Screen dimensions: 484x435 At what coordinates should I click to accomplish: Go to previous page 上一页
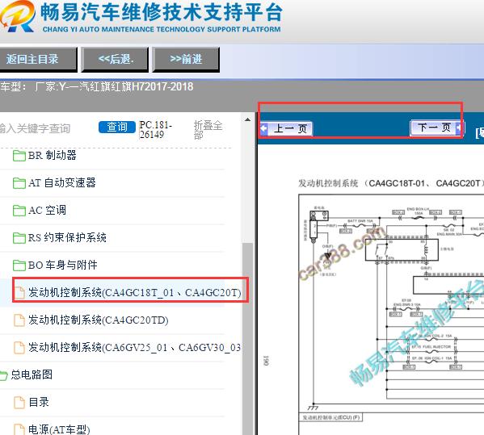287,128
